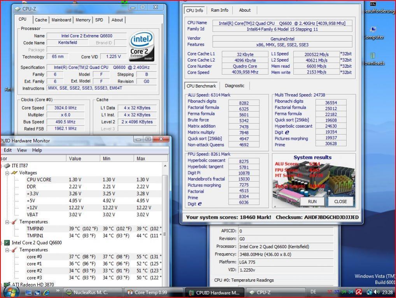Select the CPU tab in CPU-Z
The height and width of the screenshot is (298, 396).
coord(23,19)
